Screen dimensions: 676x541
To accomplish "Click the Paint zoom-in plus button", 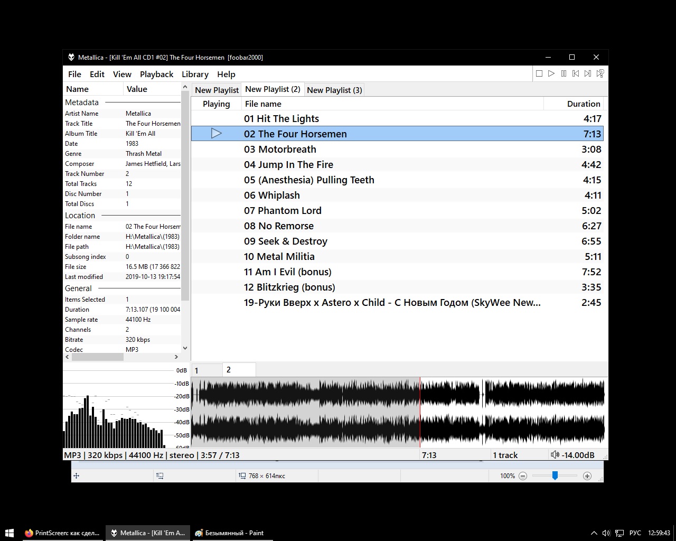I will pos(587,476).
